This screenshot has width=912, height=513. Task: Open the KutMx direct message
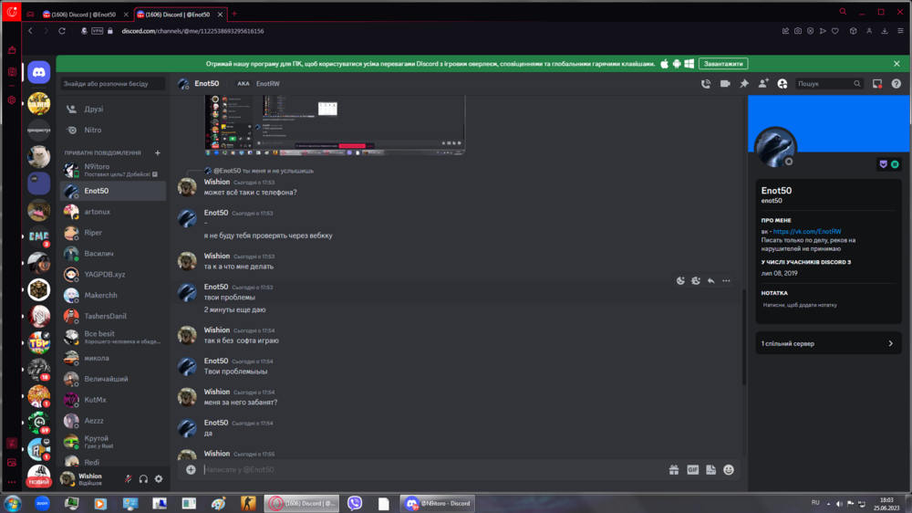[x=113, y=400]
